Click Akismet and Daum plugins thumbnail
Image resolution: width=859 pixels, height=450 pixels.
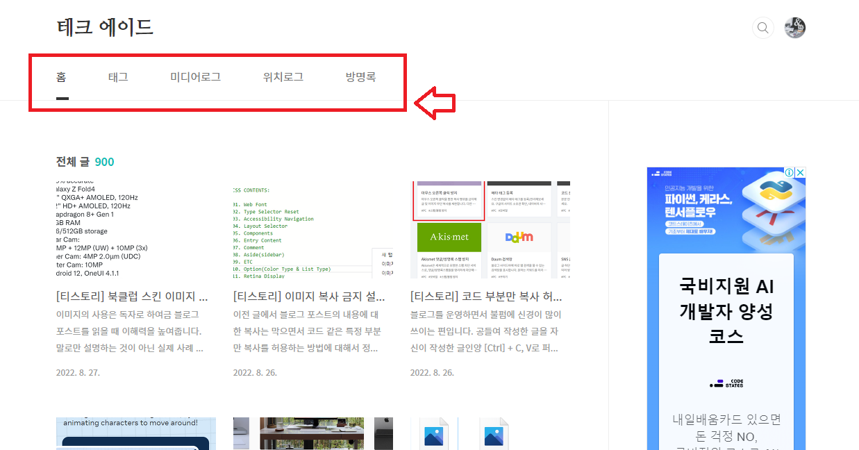(490, 231)
